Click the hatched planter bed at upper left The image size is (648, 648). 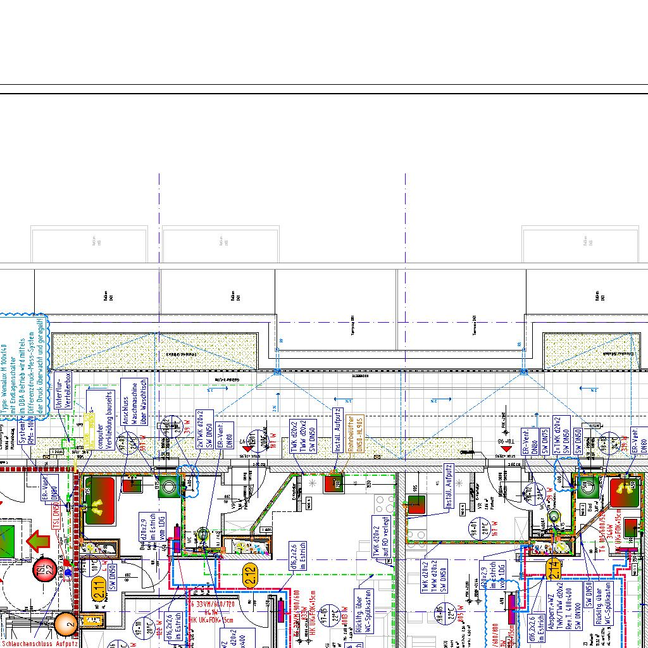click(153, 352)
